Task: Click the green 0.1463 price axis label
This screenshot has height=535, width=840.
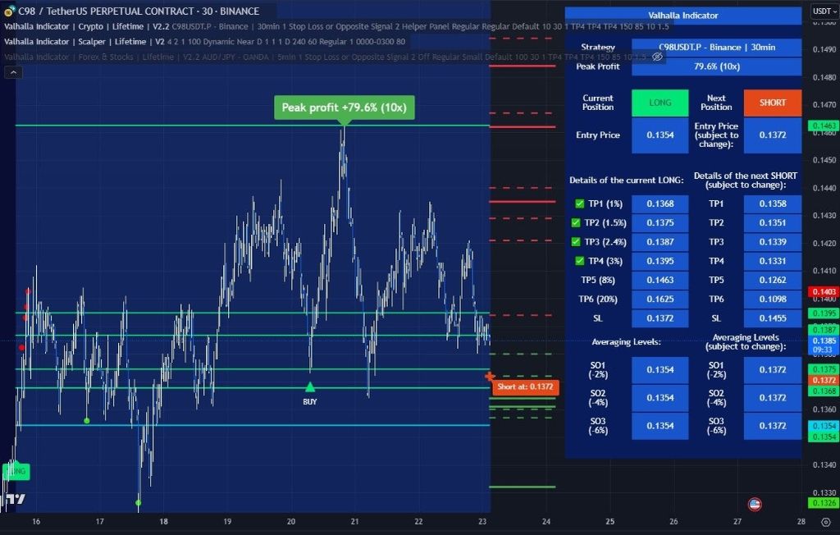Action: (824, 126)
